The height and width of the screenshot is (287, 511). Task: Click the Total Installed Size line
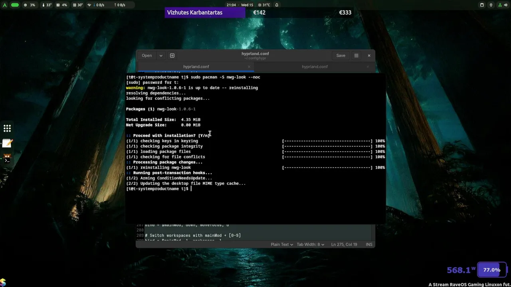click(163, 120)
